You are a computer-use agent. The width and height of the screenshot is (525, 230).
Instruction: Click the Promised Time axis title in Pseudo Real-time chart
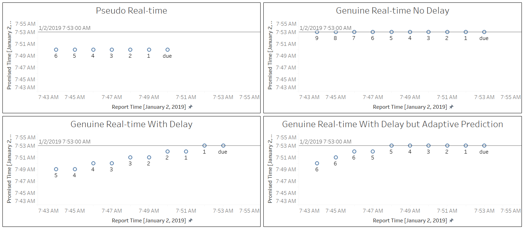pos(9,55)
